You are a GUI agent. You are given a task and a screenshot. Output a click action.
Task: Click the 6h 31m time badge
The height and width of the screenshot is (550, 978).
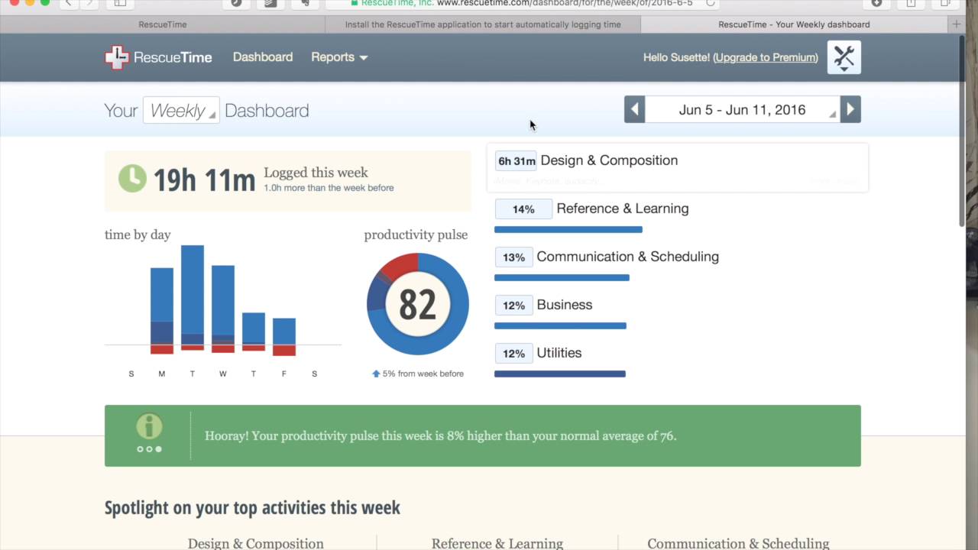point(517,161)
